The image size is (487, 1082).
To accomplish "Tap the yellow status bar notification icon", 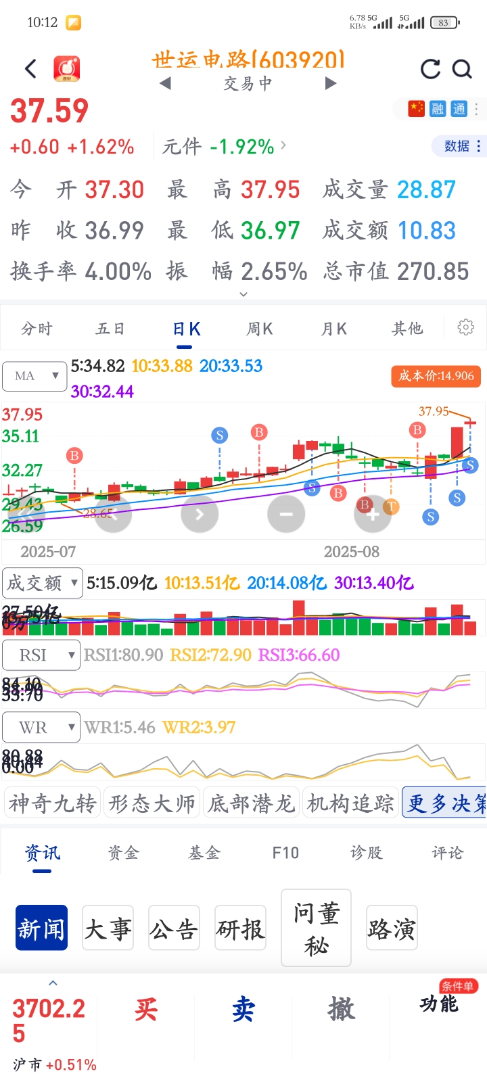I will [73, 22].
